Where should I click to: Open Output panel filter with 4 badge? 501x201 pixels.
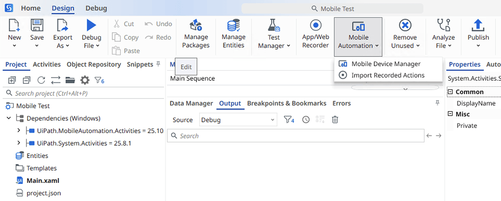[x=289, y=120]
